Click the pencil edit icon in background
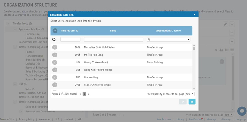The width and height of the screenshot is (247, 122). tap(225, 24)
